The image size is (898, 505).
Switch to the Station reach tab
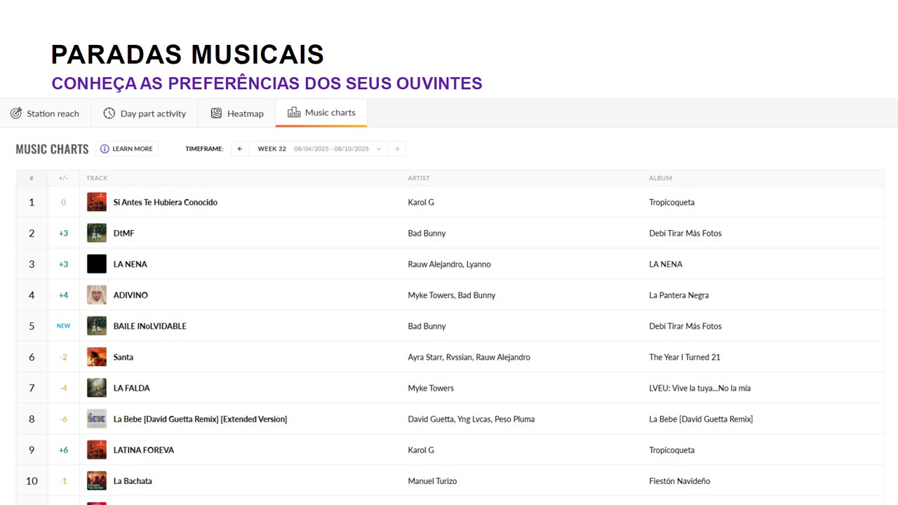[53, 114]
